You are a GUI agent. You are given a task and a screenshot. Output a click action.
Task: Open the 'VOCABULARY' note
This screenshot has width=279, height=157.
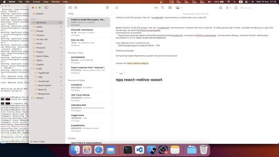[x=88, y=108]
